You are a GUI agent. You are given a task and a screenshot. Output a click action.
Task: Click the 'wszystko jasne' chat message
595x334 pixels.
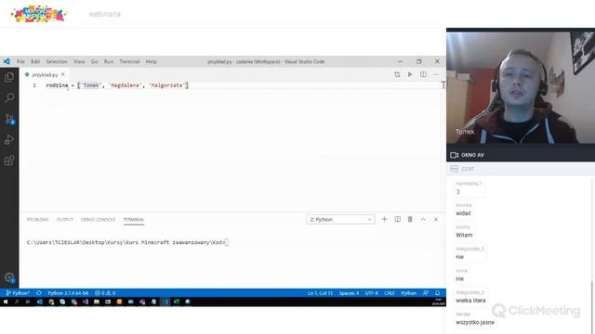point(475,323)
